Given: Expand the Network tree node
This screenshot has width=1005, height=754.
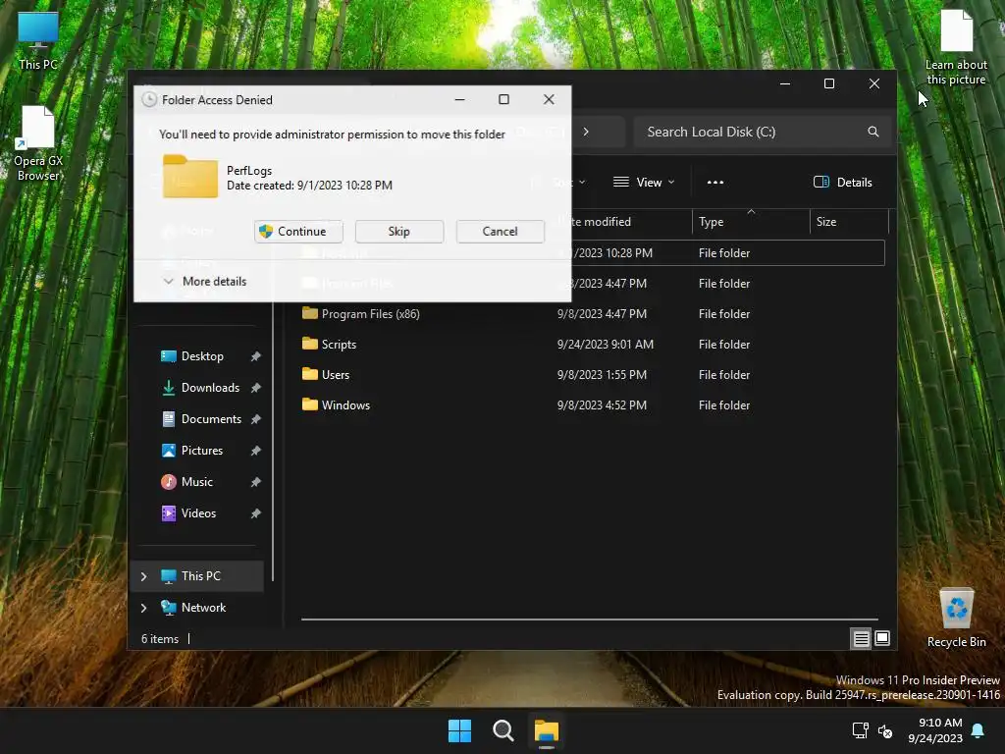Looking at the screenshot, I should tap(143, 608).
